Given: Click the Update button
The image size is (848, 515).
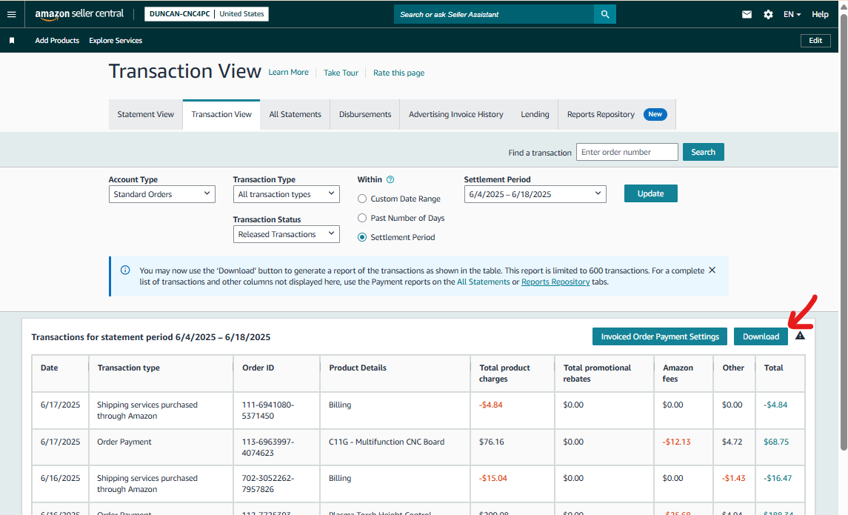Looking at the screenshot, I should [650, 193].
